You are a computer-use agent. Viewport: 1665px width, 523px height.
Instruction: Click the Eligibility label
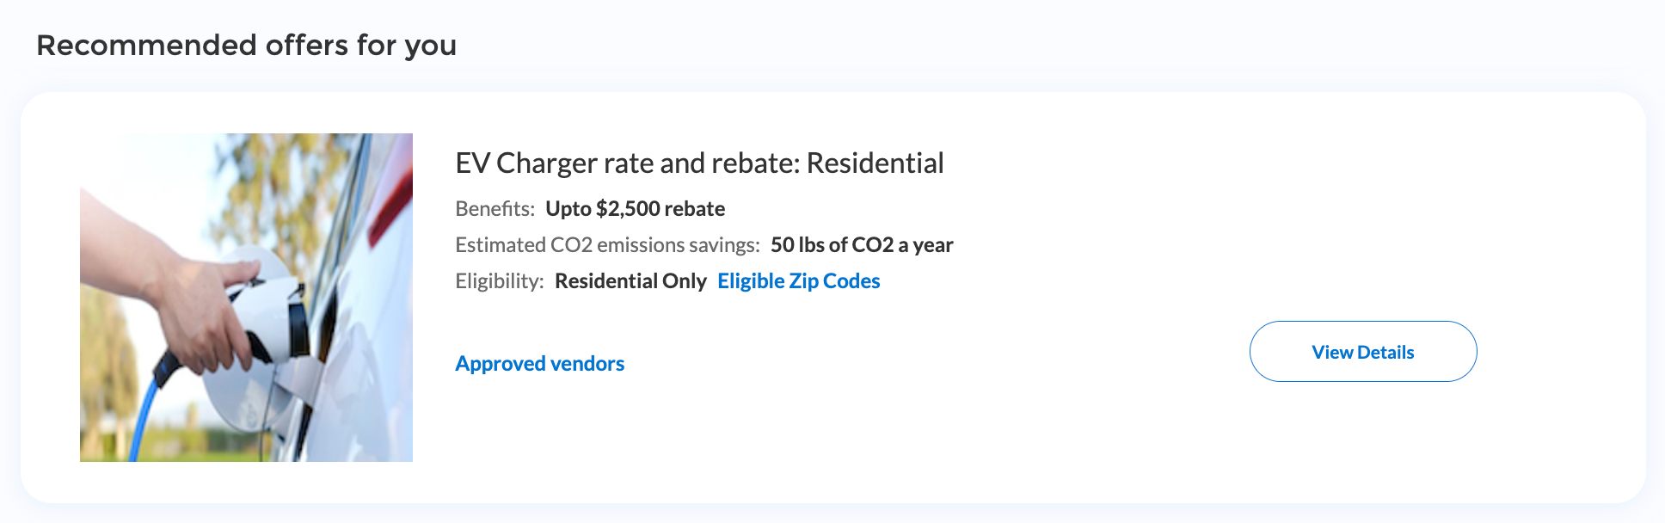pos(499,281)
